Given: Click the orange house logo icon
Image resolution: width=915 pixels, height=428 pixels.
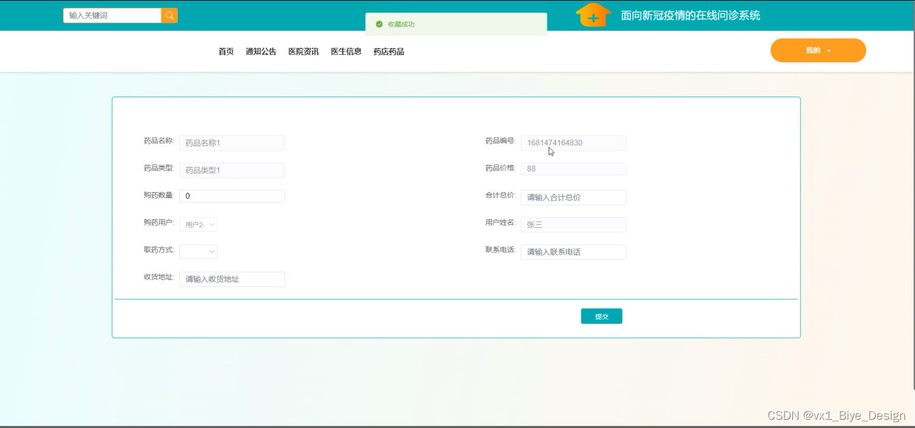Looking at the screenshot, I should 593,15.
